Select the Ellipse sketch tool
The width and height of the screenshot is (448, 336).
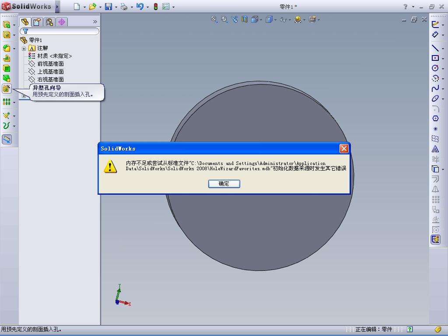point(435,98)
